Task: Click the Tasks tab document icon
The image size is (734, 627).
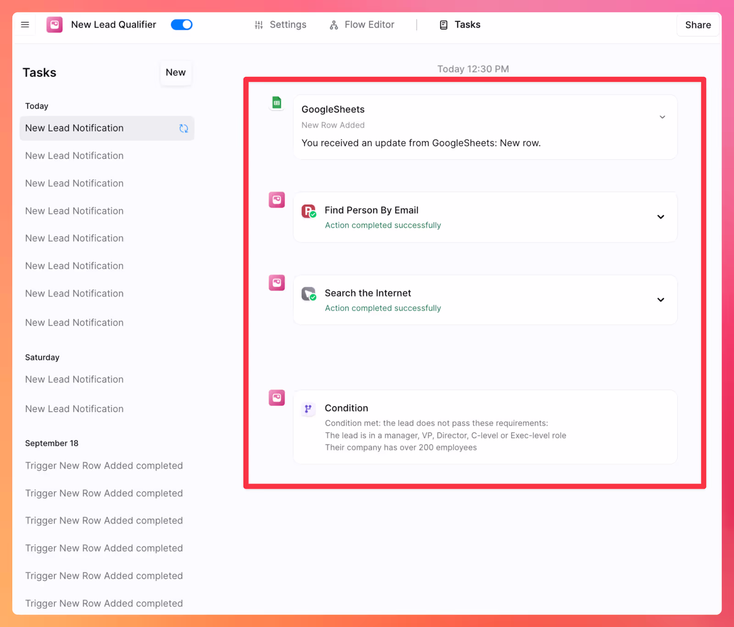Action: [444, 25]
